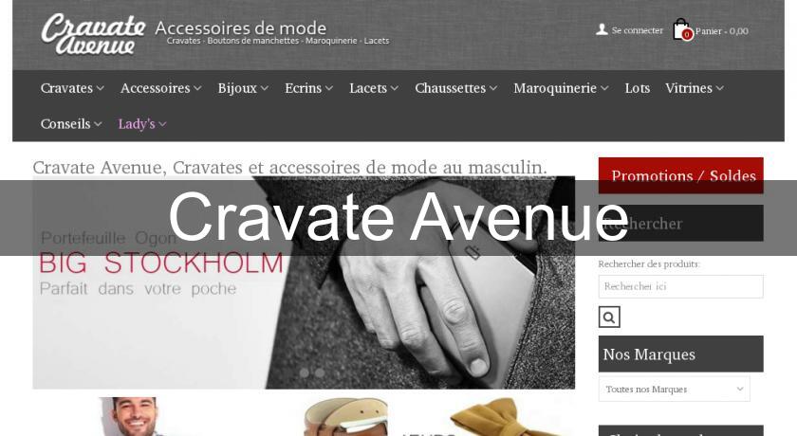This screenshot has width=797, height=436.
Task: Click the Se connecter link
Action: click(x=637, y=30)
